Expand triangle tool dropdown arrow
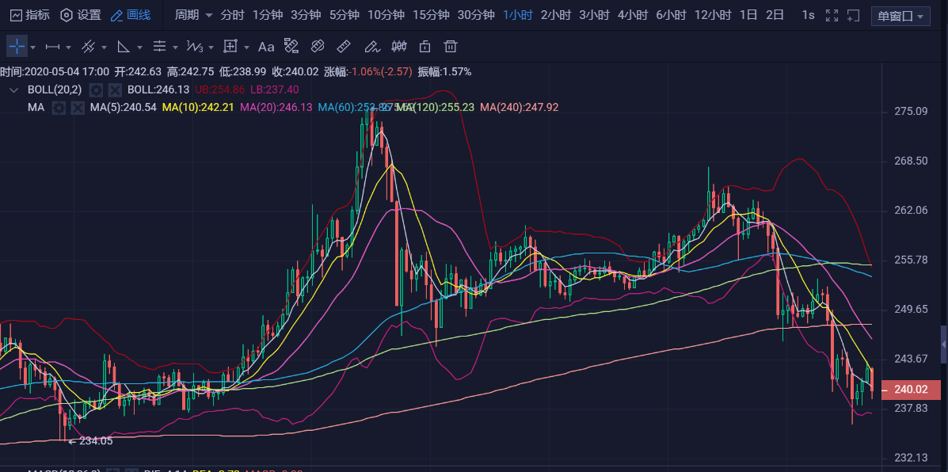This screenshot has width=948, height=472. coord(139,48)
